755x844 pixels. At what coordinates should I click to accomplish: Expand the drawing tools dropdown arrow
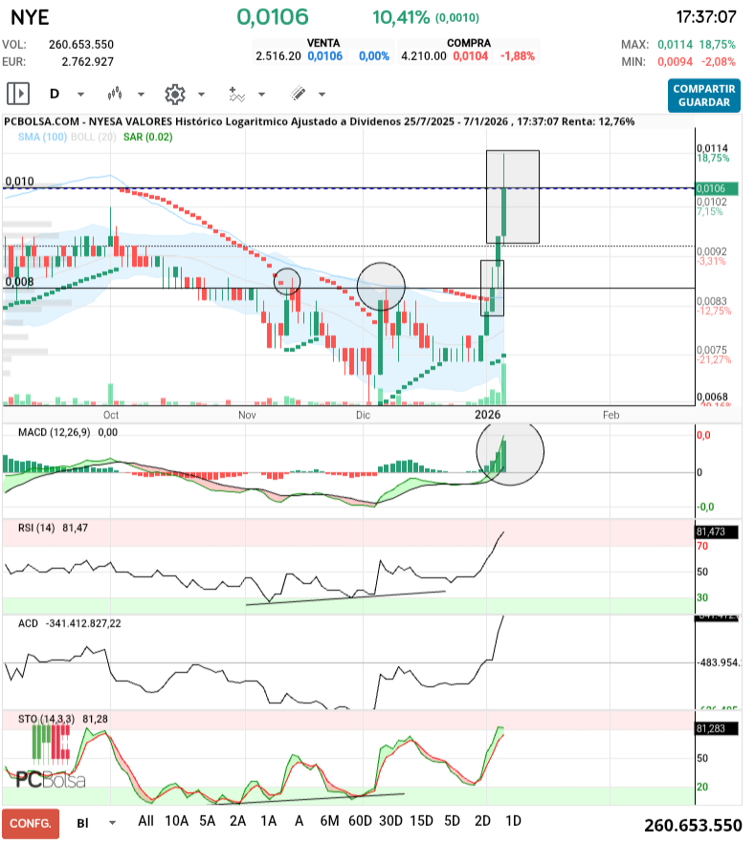[x=322, y=95]
